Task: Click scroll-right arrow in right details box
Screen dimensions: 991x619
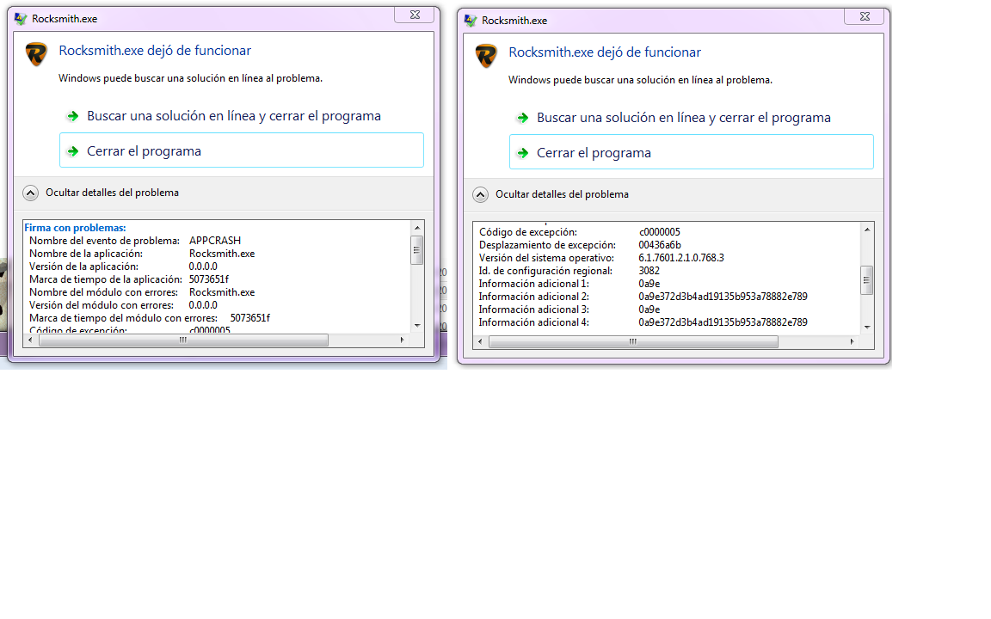Action: [x=852, y=341]
